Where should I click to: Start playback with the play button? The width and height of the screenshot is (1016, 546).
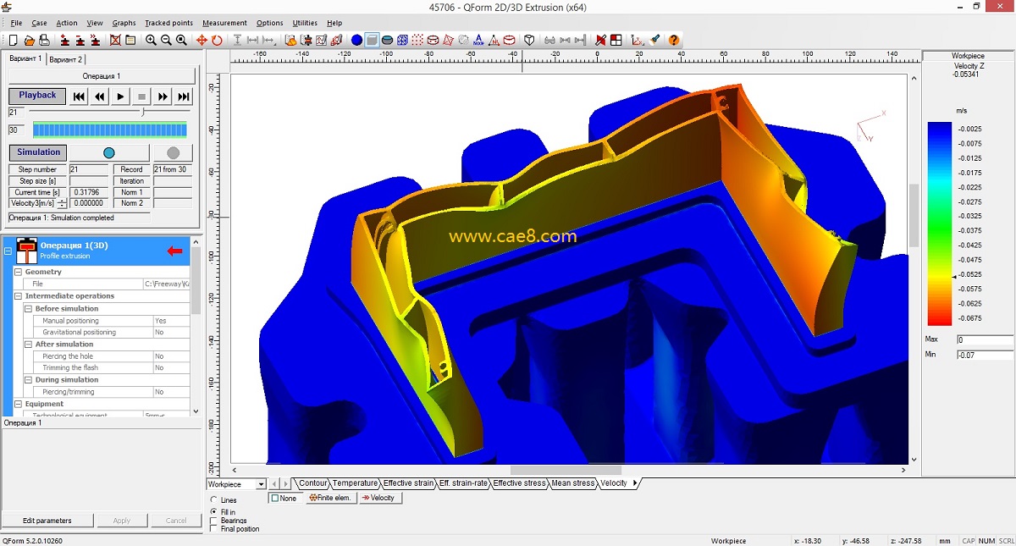coord(121,97)
